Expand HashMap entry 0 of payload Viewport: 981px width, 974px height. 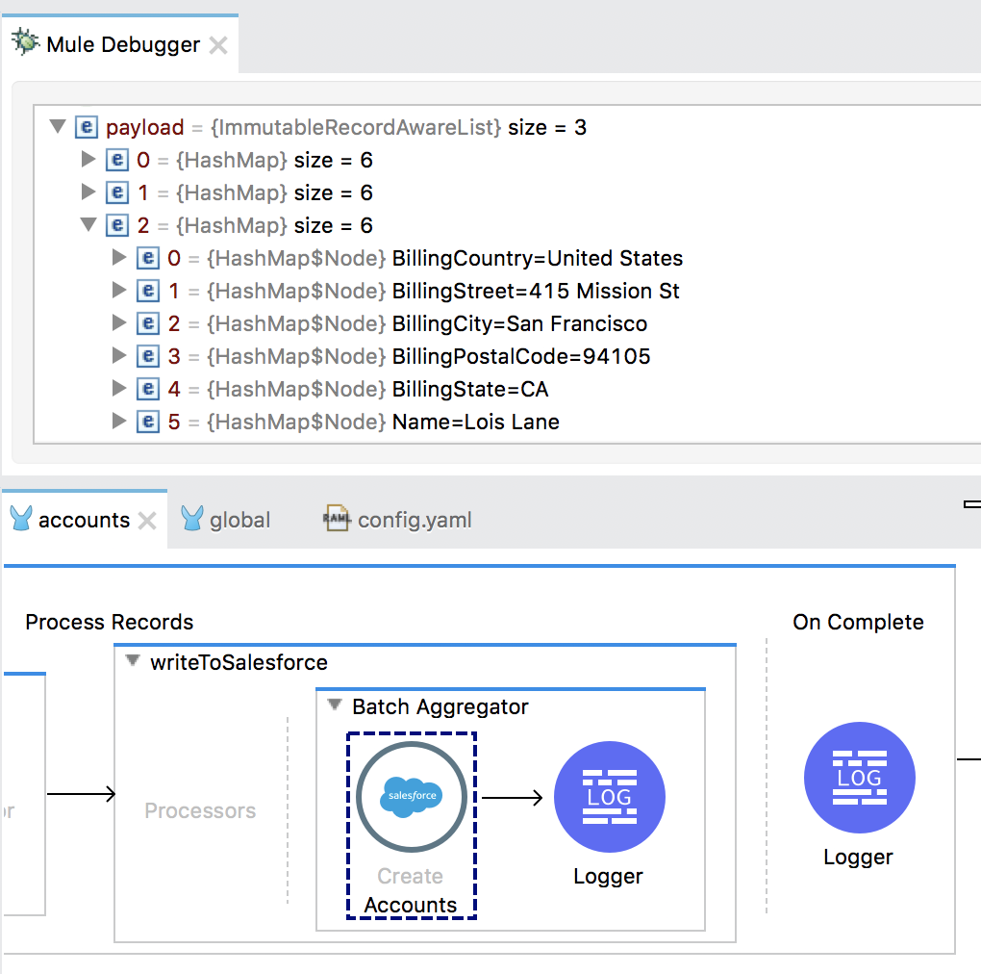[x=88, y=159]
